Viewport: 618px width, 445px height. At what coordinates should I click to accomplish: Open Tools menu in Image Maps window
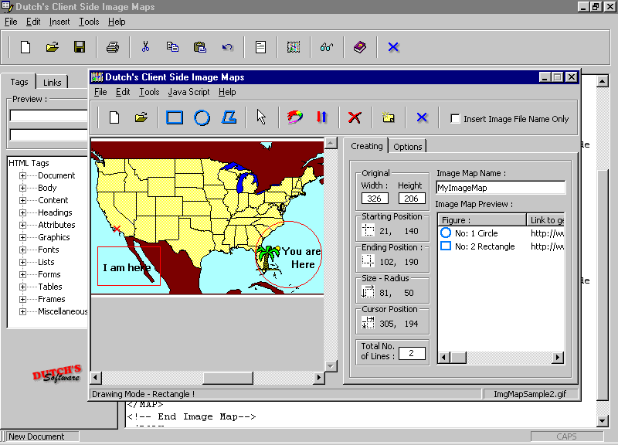[149, 92]
